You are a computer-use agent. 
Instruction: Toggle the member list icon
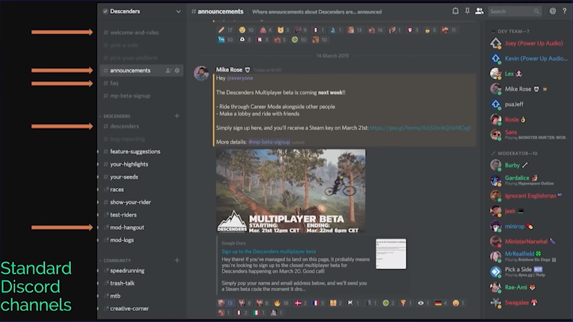pos(479,11)
